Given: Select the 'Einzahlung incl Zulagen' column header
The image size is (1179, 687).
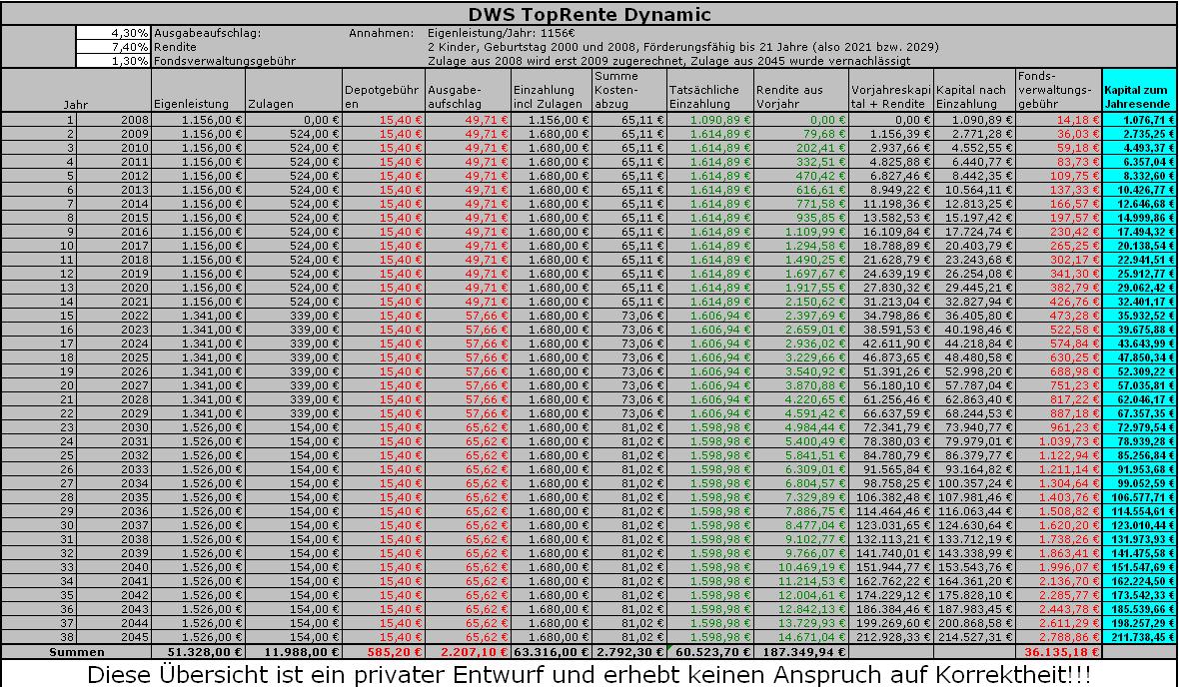Looking at the screenshot, I should 552,91.
